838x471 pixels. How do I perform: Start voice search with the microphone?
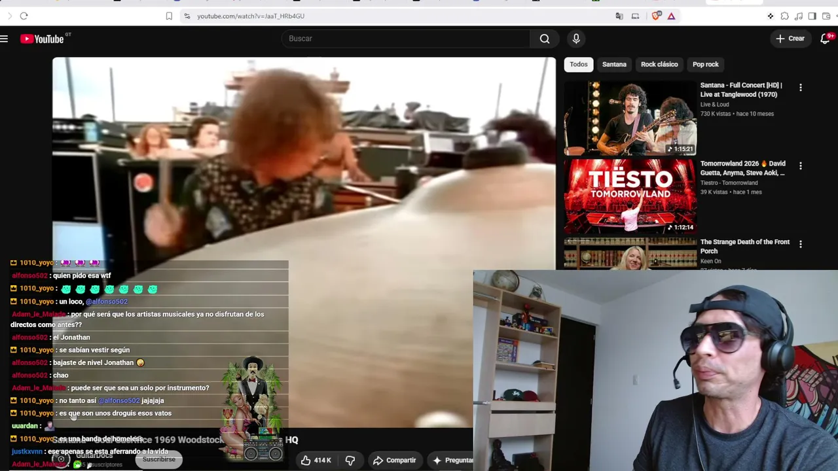576,39
